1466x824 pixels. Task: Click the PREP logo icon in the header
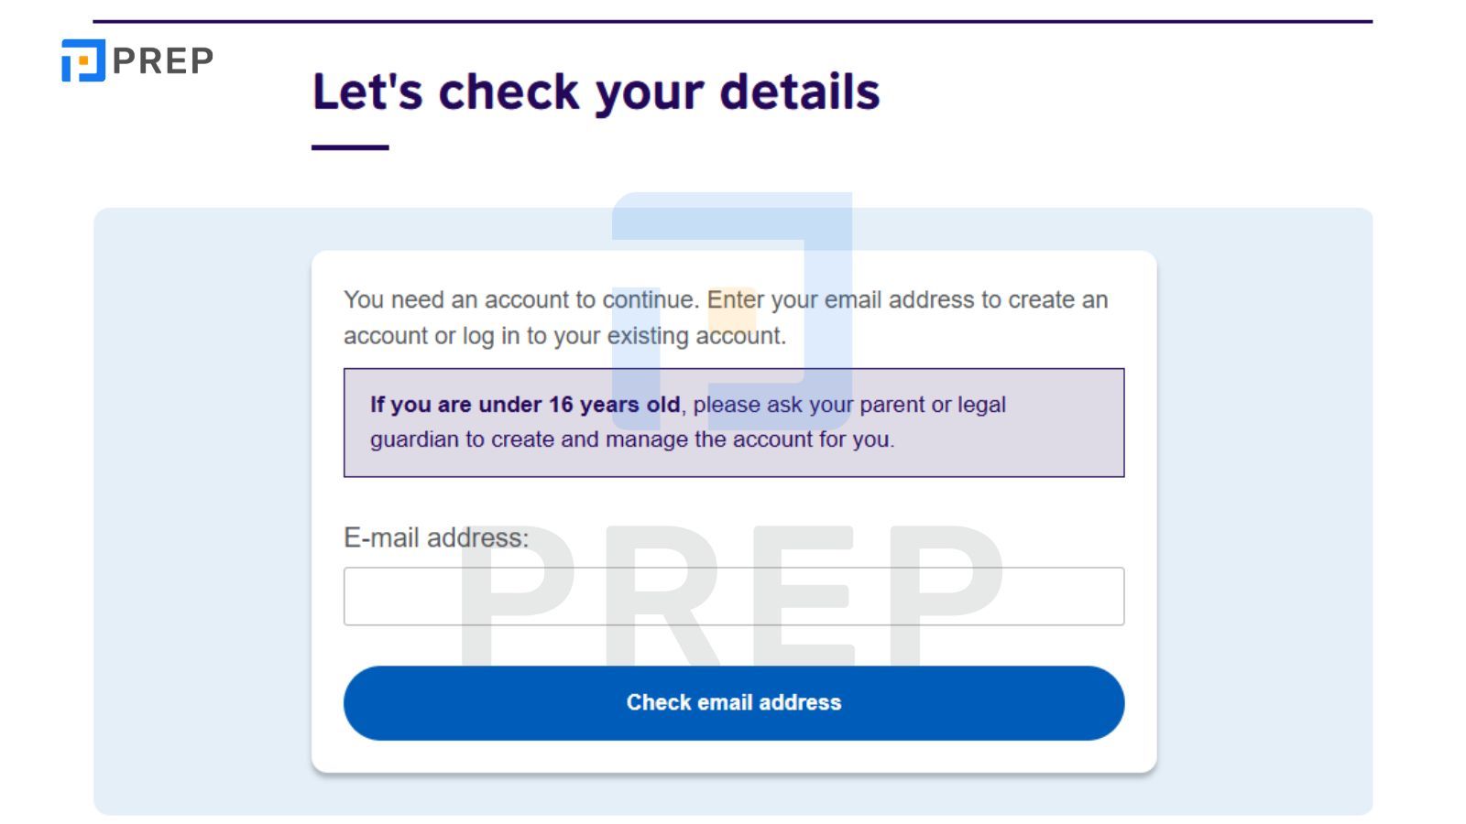82,60
